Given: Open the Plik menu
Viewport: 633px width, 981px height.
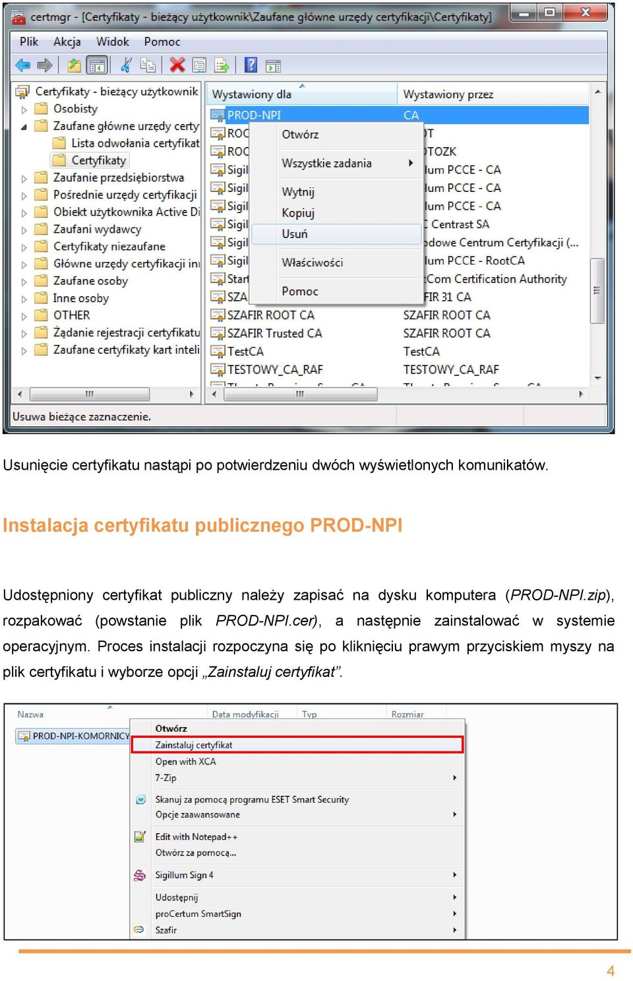Looking at the screenshot, I should (x=29, y=42).
